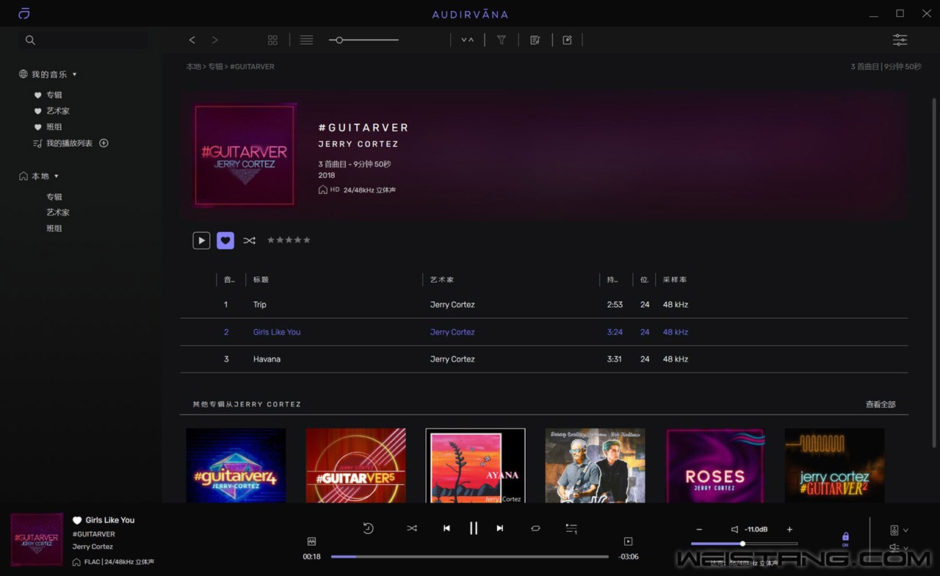Switch to list view
Image resolution: width=940 pixels, height=576 pixels.
click(x=307, y=40)
